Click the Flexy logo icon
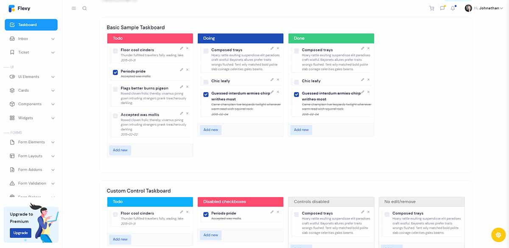509x248 pixels. (11, 8)
